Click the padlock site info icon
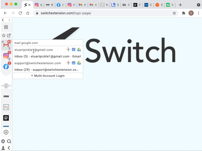The width and height of the screenshot is (202, 151). 37,13
